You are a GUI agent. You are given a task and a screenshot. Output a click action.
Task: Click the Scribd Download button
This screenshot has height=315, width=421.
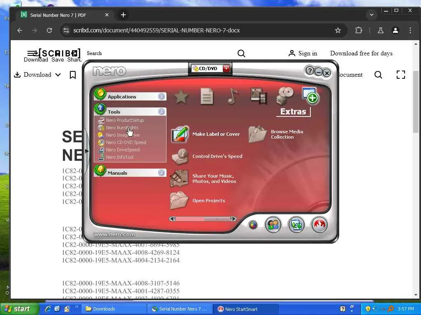(32, 75)
